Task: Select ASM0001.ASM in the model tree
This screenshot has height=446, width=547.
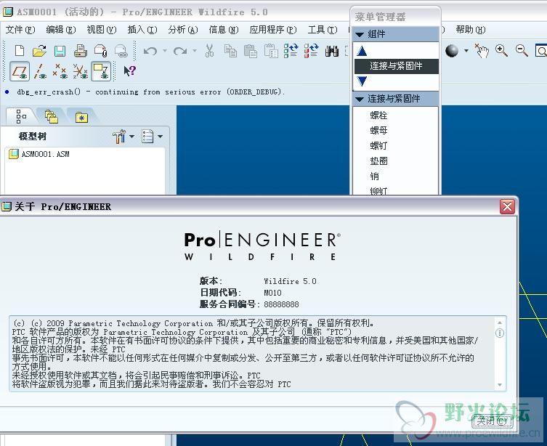Action: pos(39,154)
